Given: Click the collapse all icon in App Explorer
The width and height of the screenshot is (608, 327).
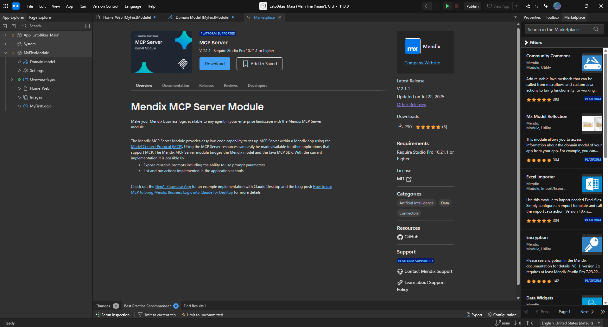Looking at the screenshot, I should 5,26.
